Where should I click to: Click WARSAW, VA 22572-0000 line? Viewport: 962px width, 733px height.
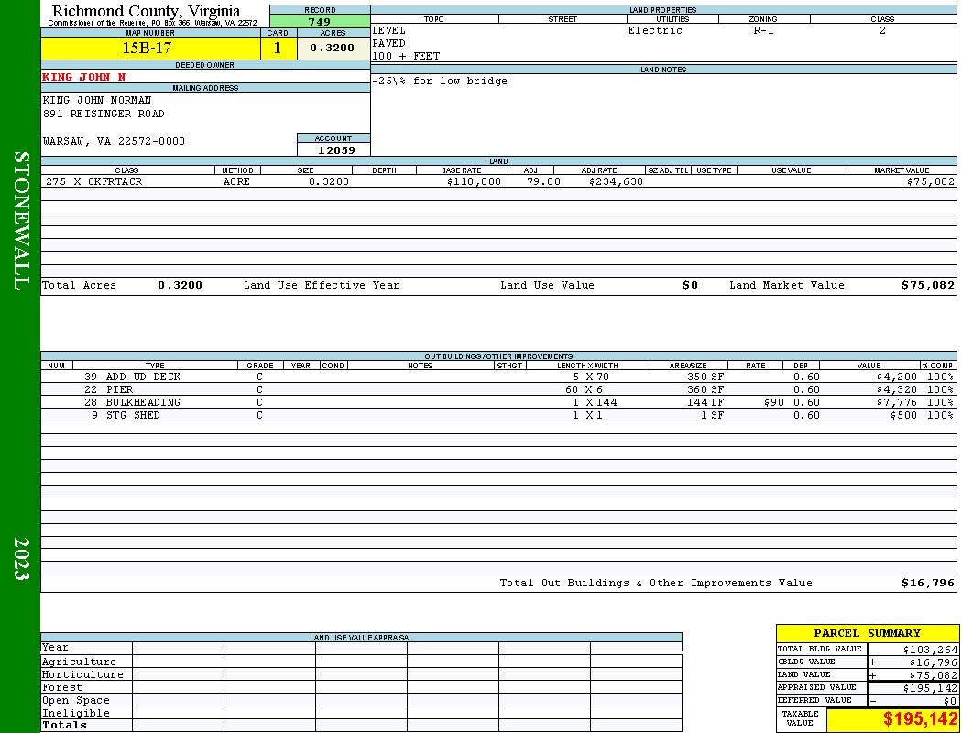pos(114,142)
